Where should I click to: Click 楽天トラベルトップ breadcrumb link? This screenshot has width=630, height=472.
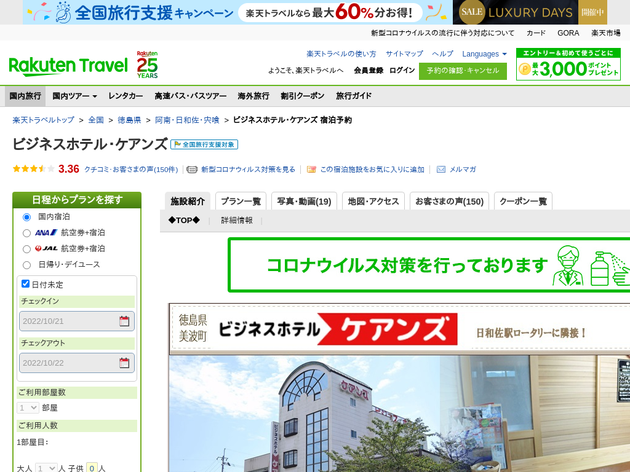tap(44, 120)
